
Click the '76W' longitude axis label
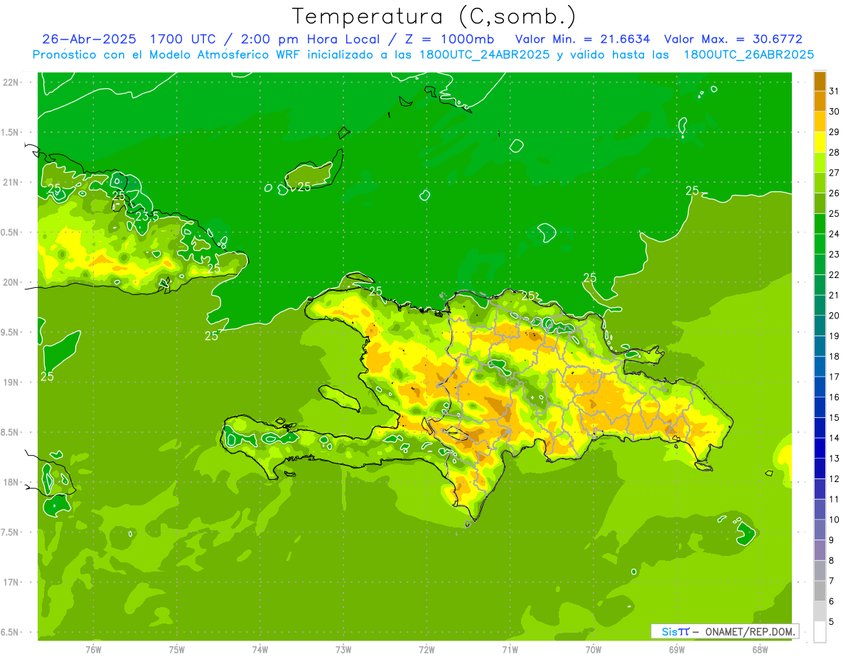(93, 649)
